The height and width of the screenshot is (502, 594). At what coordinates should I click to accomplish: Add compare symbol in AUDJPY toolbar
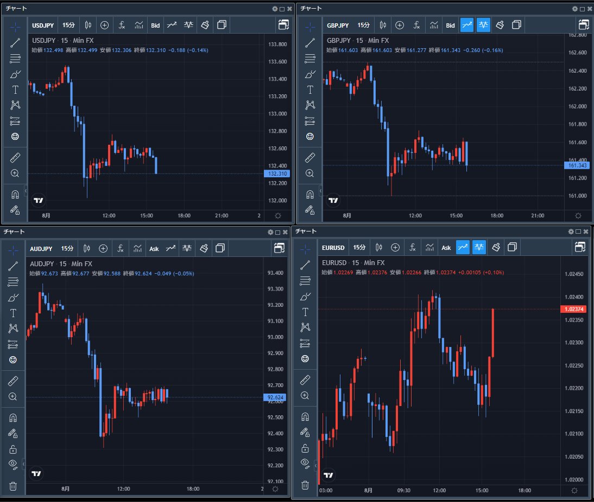coord(103,248)
